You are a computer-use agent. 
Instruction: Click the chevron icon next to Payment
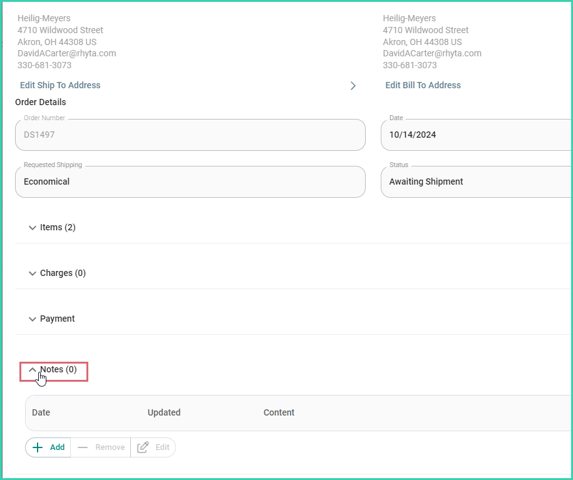tap(32, 319)
